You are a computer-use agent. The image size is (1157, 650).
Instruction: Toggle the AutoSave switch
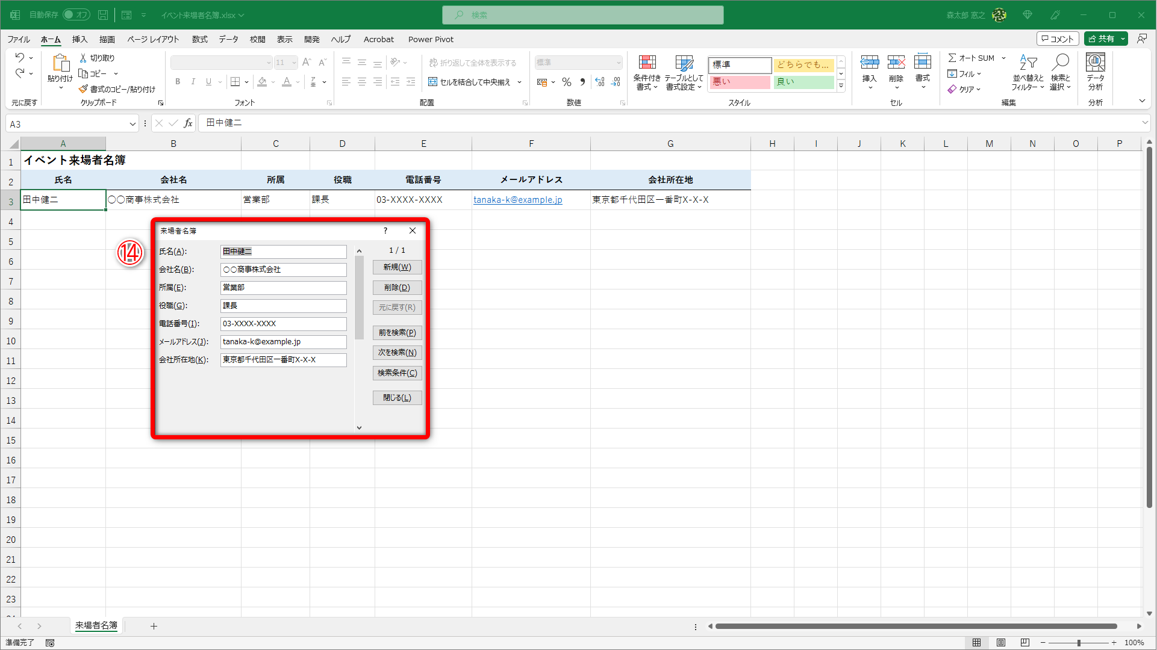[x=76, y=14]
